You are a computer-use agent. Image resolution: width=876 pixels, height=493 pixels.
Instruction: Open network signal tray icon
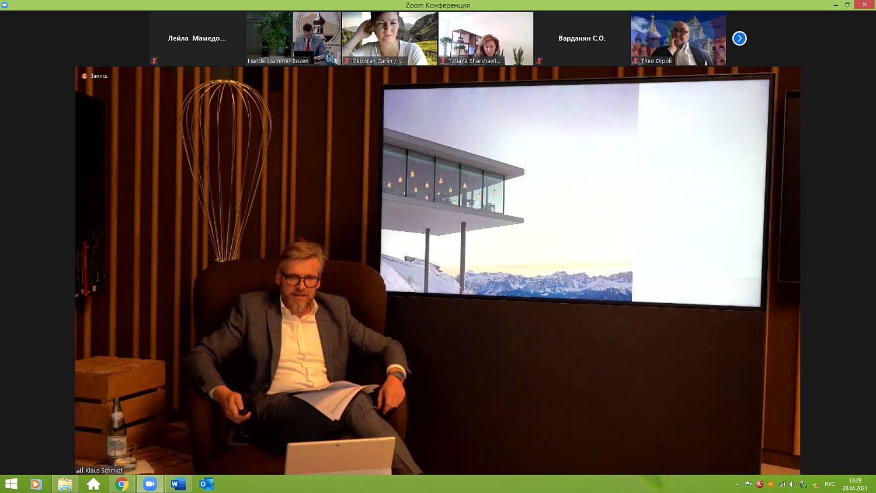tap(781, 484)
